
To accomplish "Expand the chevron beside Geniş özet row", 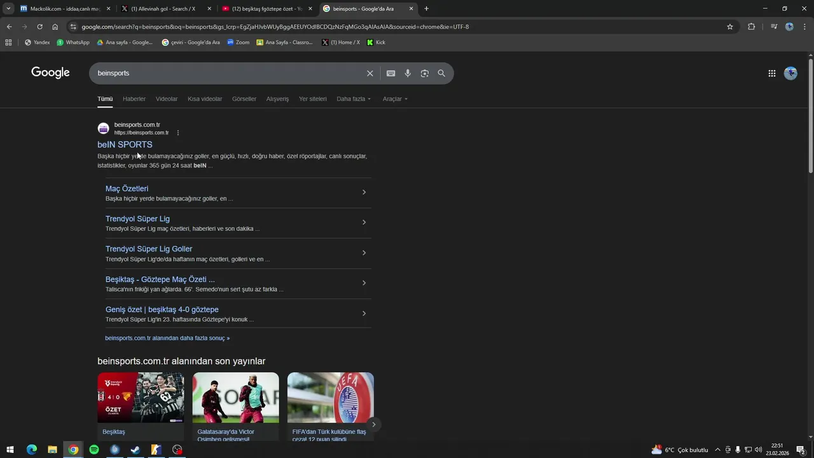I will pos(364,313).
